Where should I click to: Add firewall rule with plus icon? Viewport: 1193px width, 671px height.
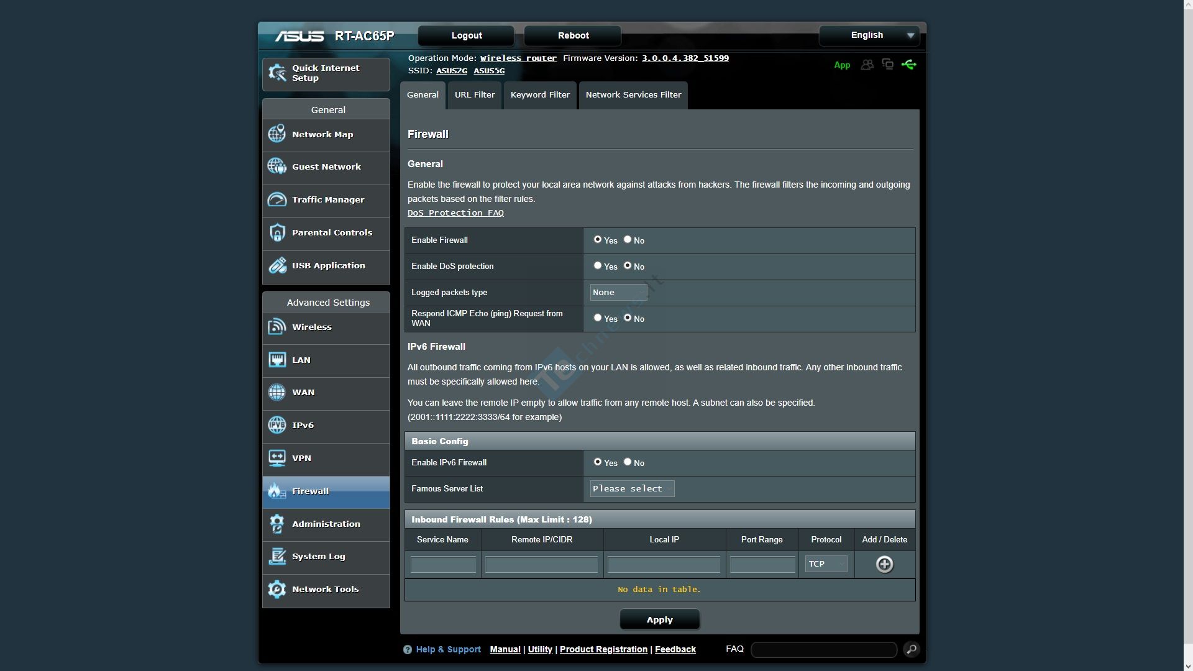pos(884,564)
